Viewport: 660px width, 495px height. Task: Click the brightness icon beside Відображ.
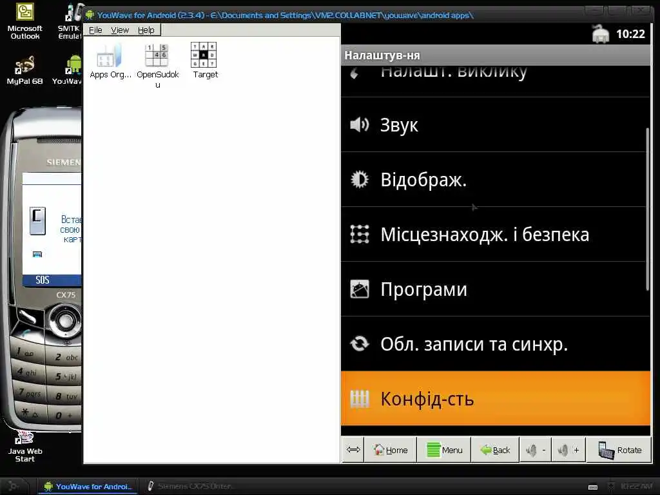360,180
